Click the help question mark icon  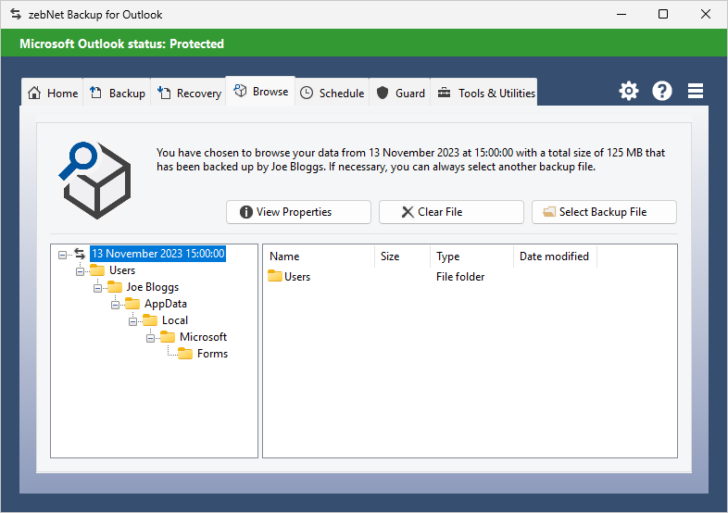[662, 91]
